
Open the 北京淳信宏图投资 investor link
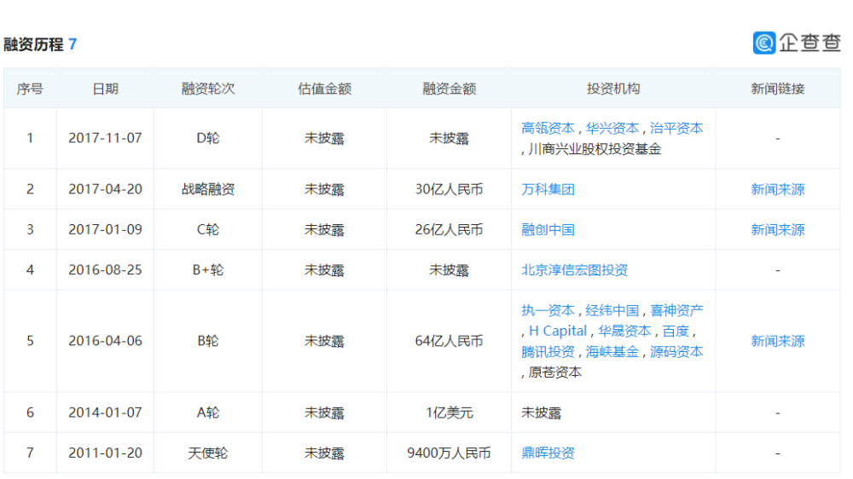coord(574,269)
